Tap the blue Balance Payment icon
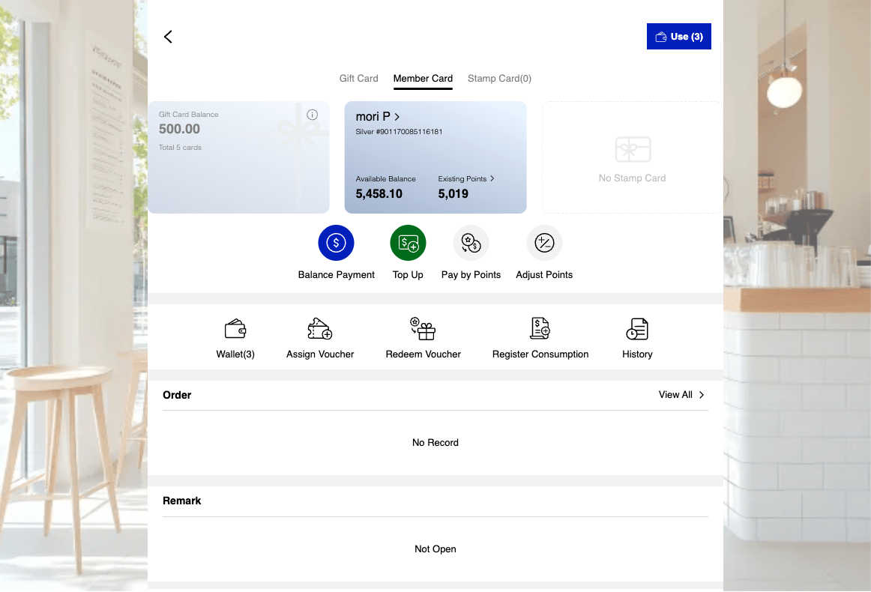 336,243
